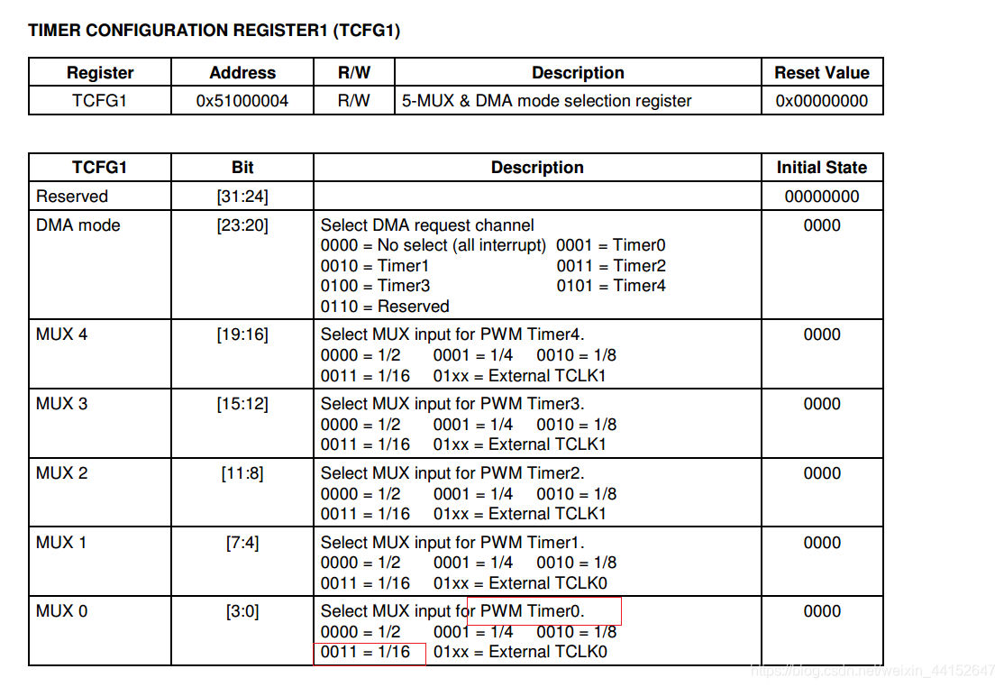The width and height of the screenshot is (1004, 687).
Task: Click the bit range '[11:8]'
Action: (242, 472)
